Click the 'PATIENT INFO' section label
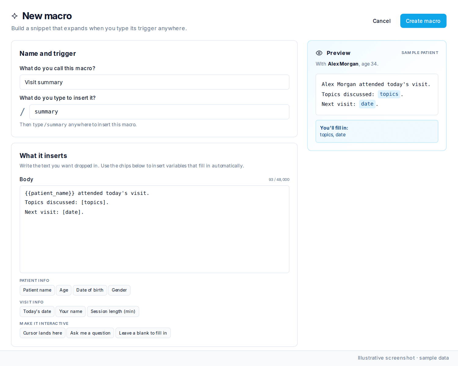 click(35, 281)
